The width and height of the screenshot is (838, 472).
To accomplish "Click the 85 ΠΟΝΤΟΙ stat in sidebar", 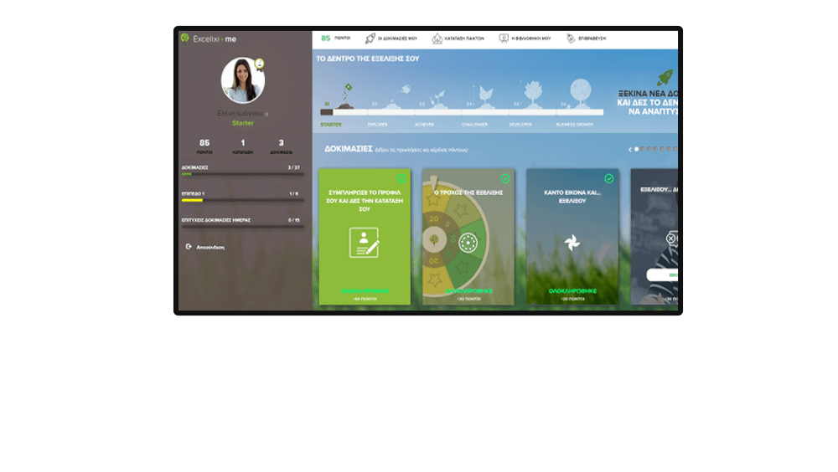I will coord(204,146).
